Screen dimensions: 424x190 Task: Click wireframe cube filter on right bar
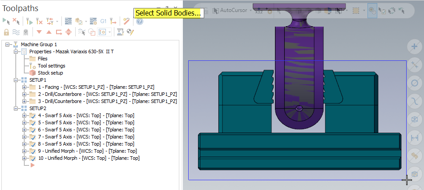pos(414,119)
